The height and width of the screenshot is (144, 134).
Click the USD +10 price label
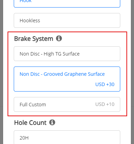tap(105, 104)
